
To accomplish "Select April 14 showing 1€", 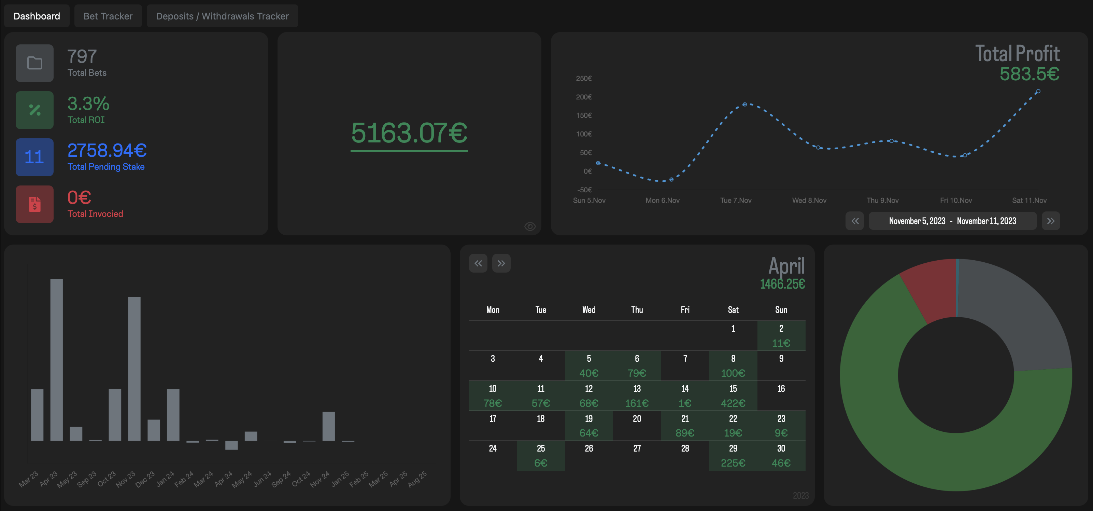I will (x=685, y=396).
